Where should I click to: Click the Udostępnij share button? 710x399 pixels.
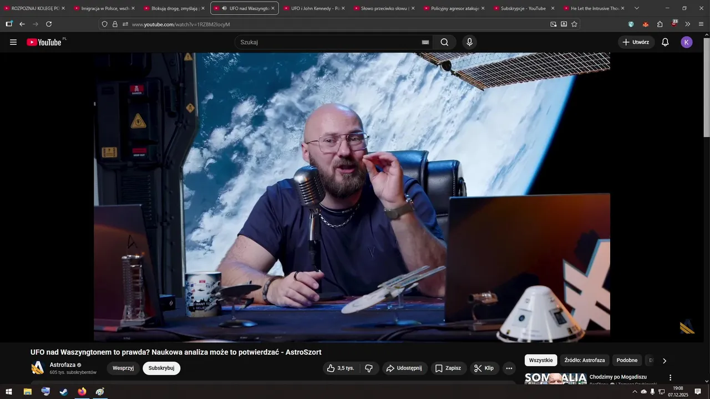click(x=405, y=368)
